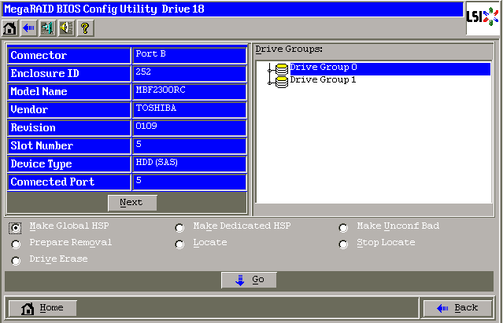Click the Enclosure ID label cell
Image resolution: width=503 pixels, height=323 pixels.
(69, 73)
